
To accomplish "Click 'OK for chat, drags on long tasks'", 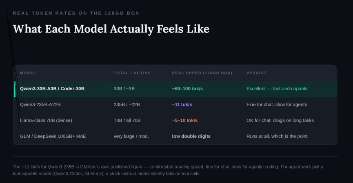I will coord(280,120).
